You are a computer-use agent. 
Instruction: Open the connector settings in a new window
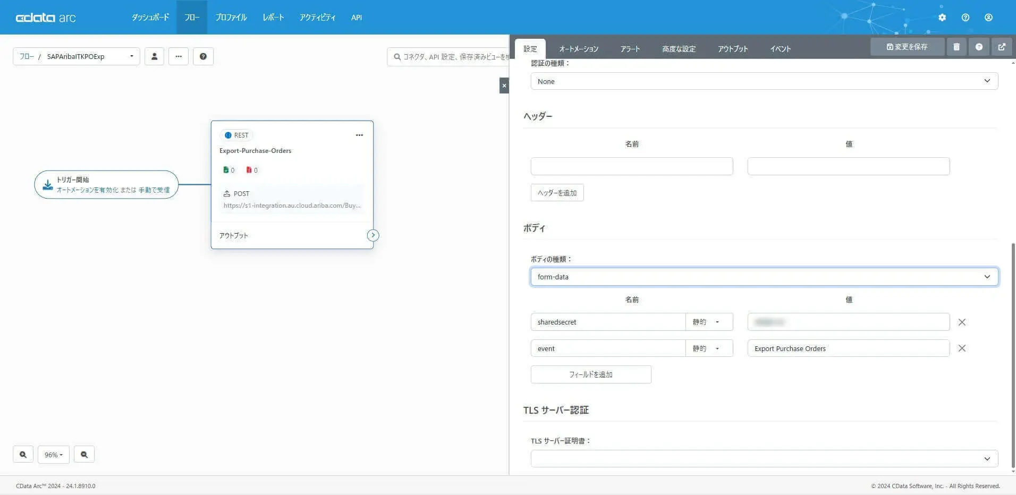[x=1002, y=47]
